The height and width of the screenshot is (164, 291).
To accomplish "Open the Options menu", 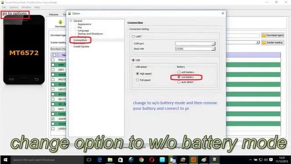I will (x=14, y=7).
